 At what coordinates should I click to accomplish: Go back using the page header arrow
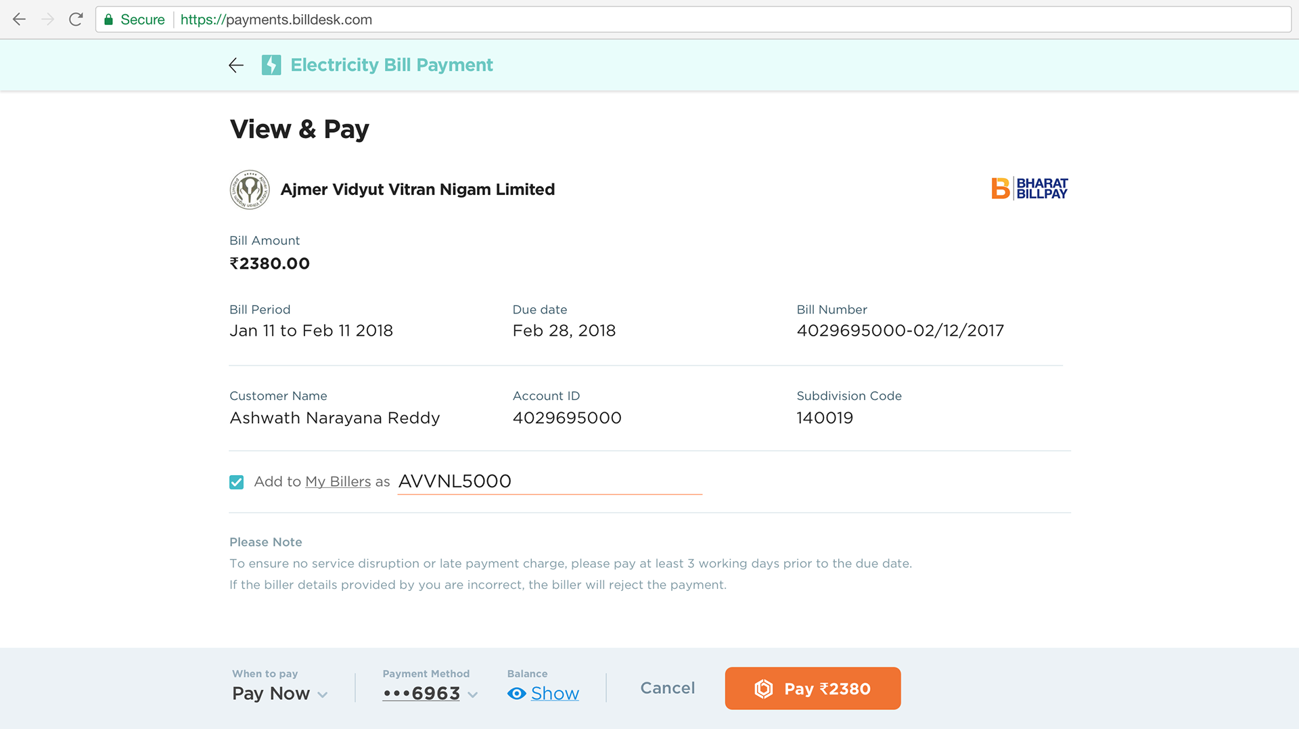[236, 65]
